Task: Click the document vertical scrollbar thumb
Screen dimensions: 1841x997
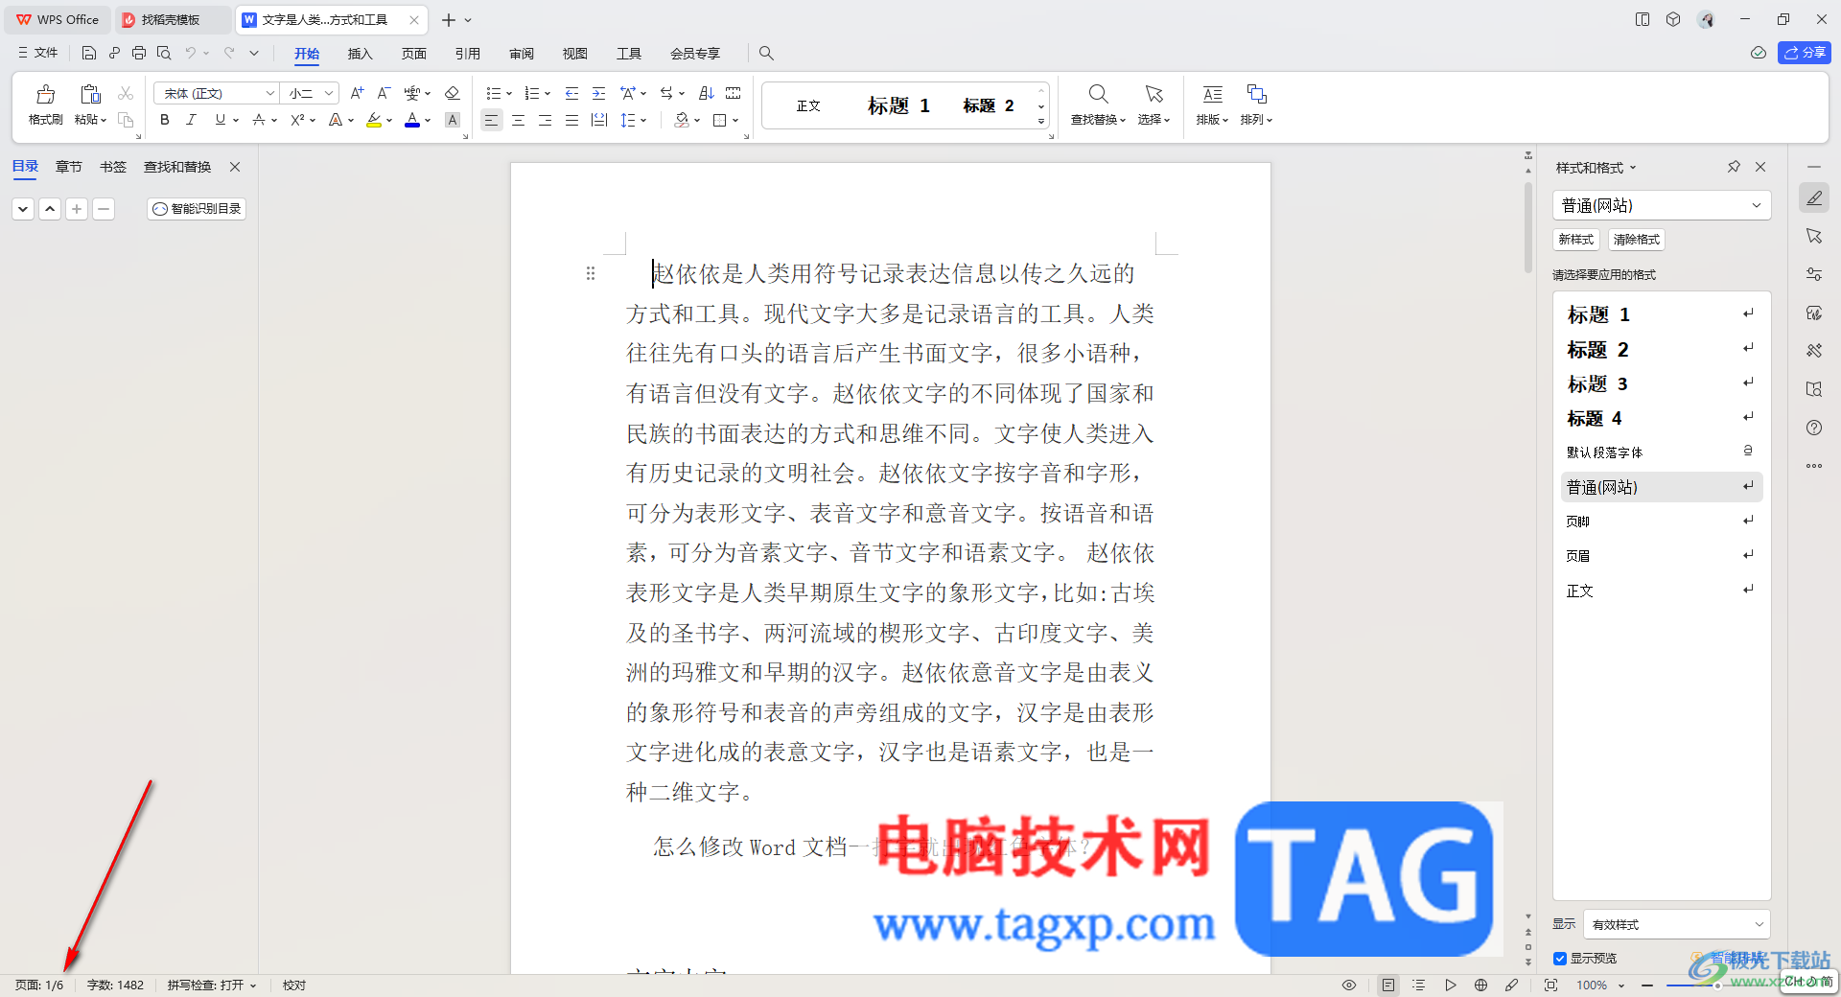Action: (1528, 227)
